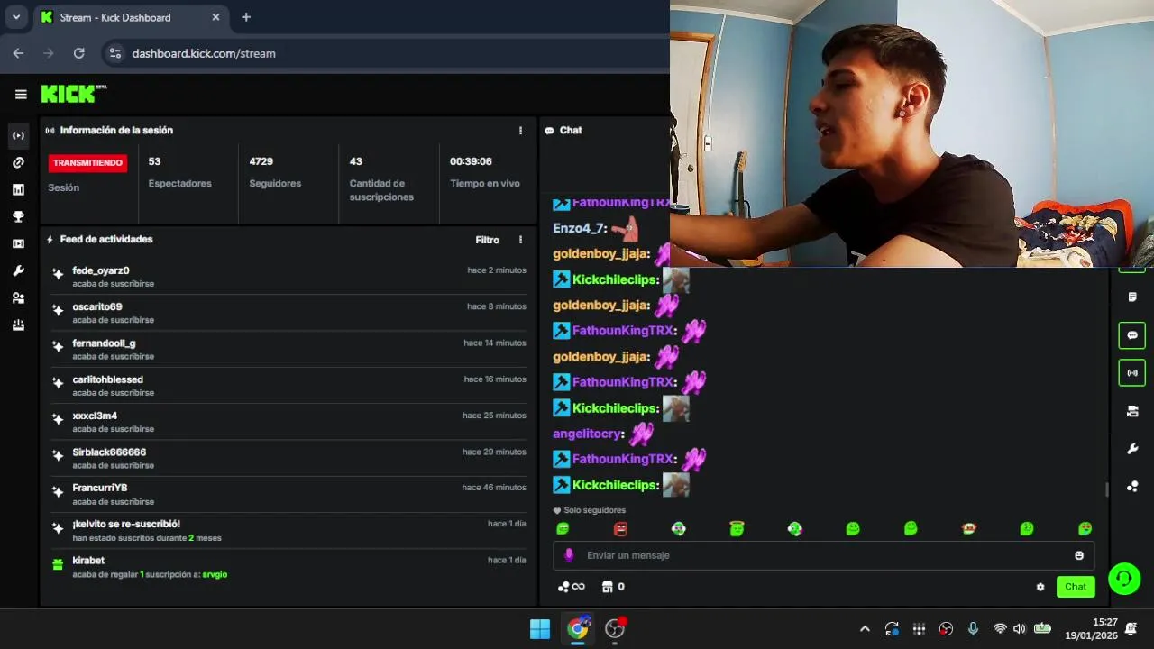Screen dimensions: 1154x649
Task: Open the taskbar volume control
Action: pyautogui.click(x=1020, y=629)
